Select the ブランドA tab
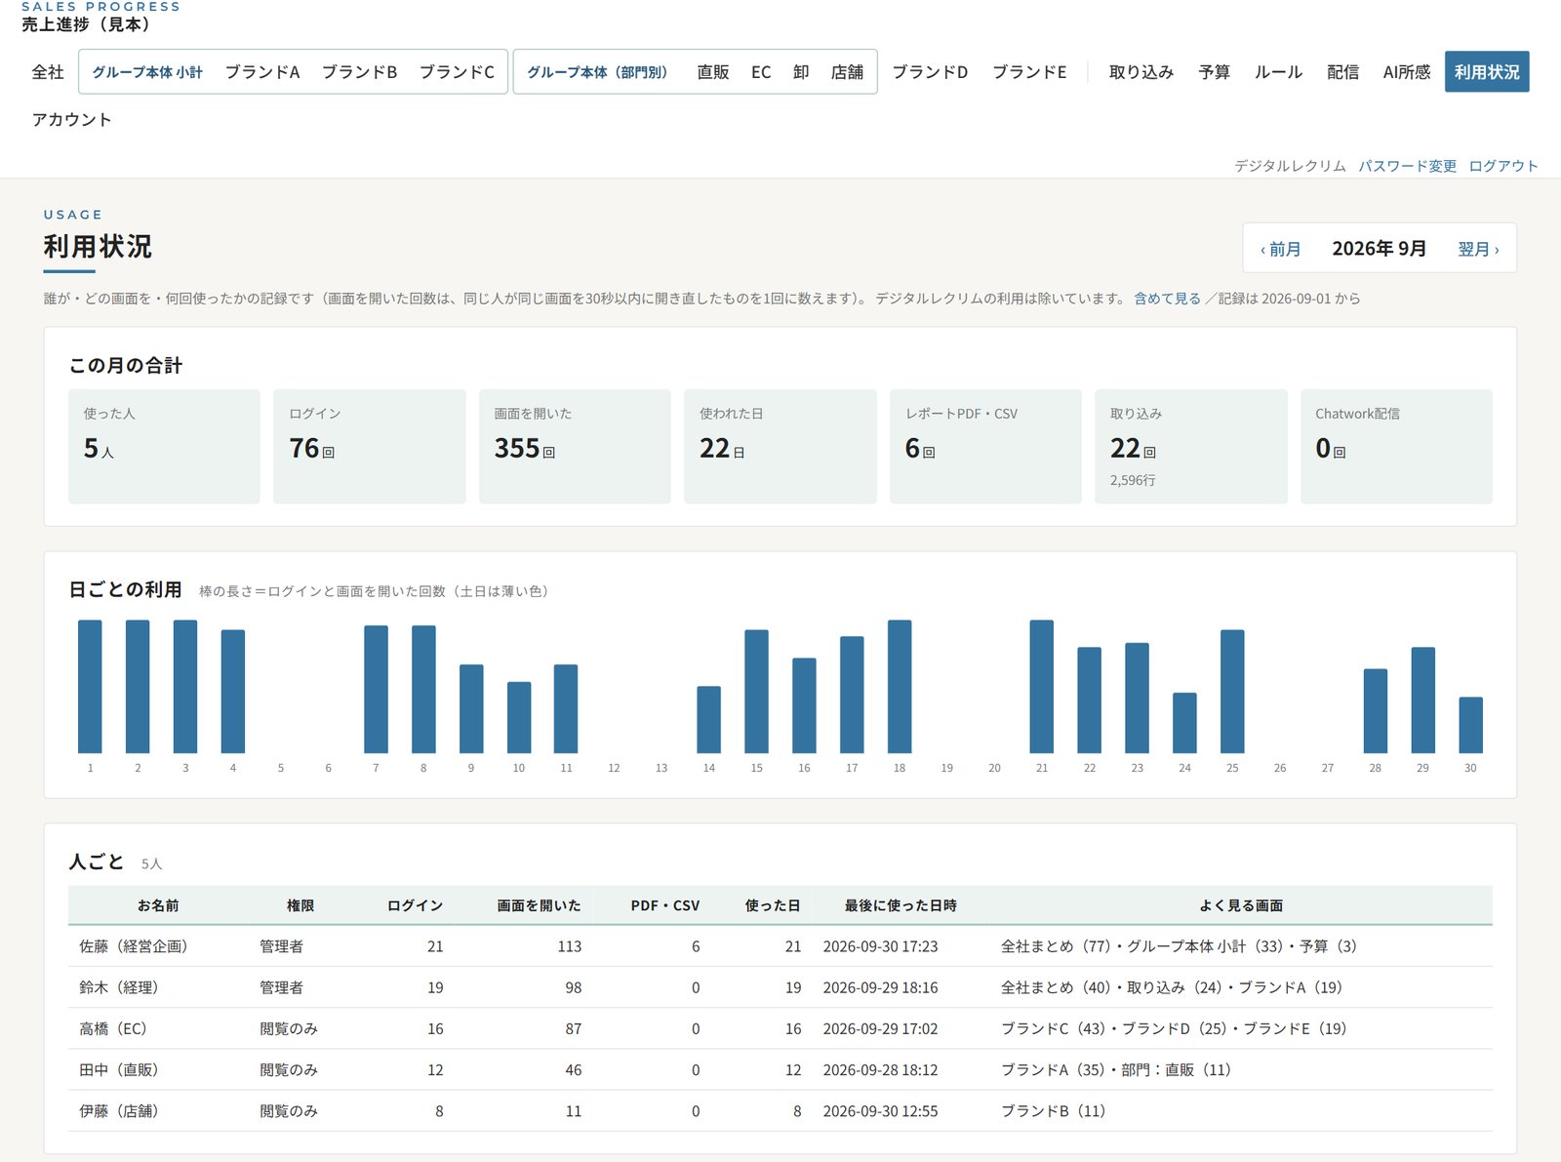This screenshot has width=1561, height=1162. [x=262, y=71]
